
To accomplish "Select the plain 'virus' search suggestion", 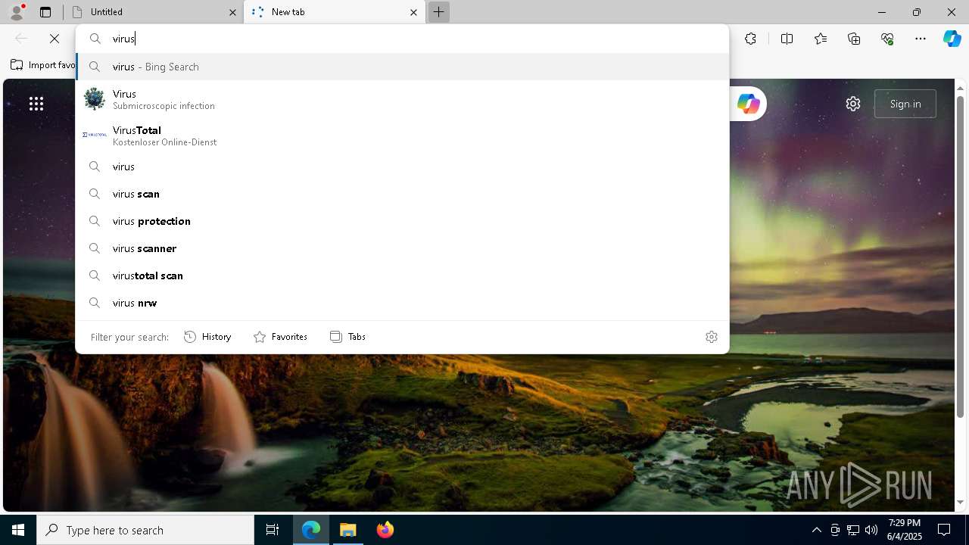I will (402, 167).
